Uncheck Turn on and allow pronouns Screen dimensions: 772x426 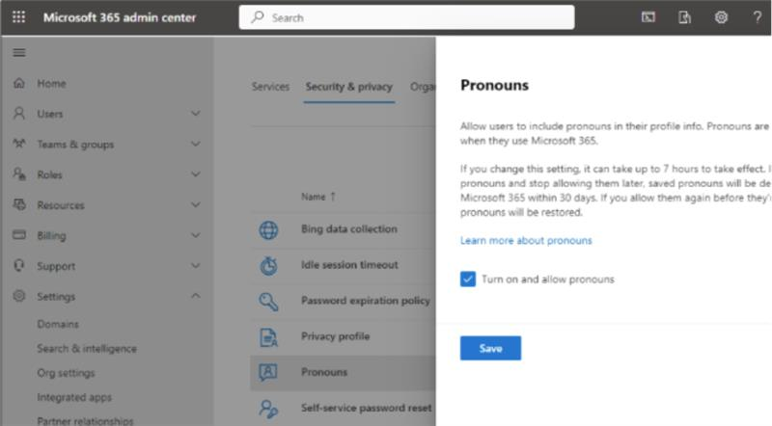[468, 279]
